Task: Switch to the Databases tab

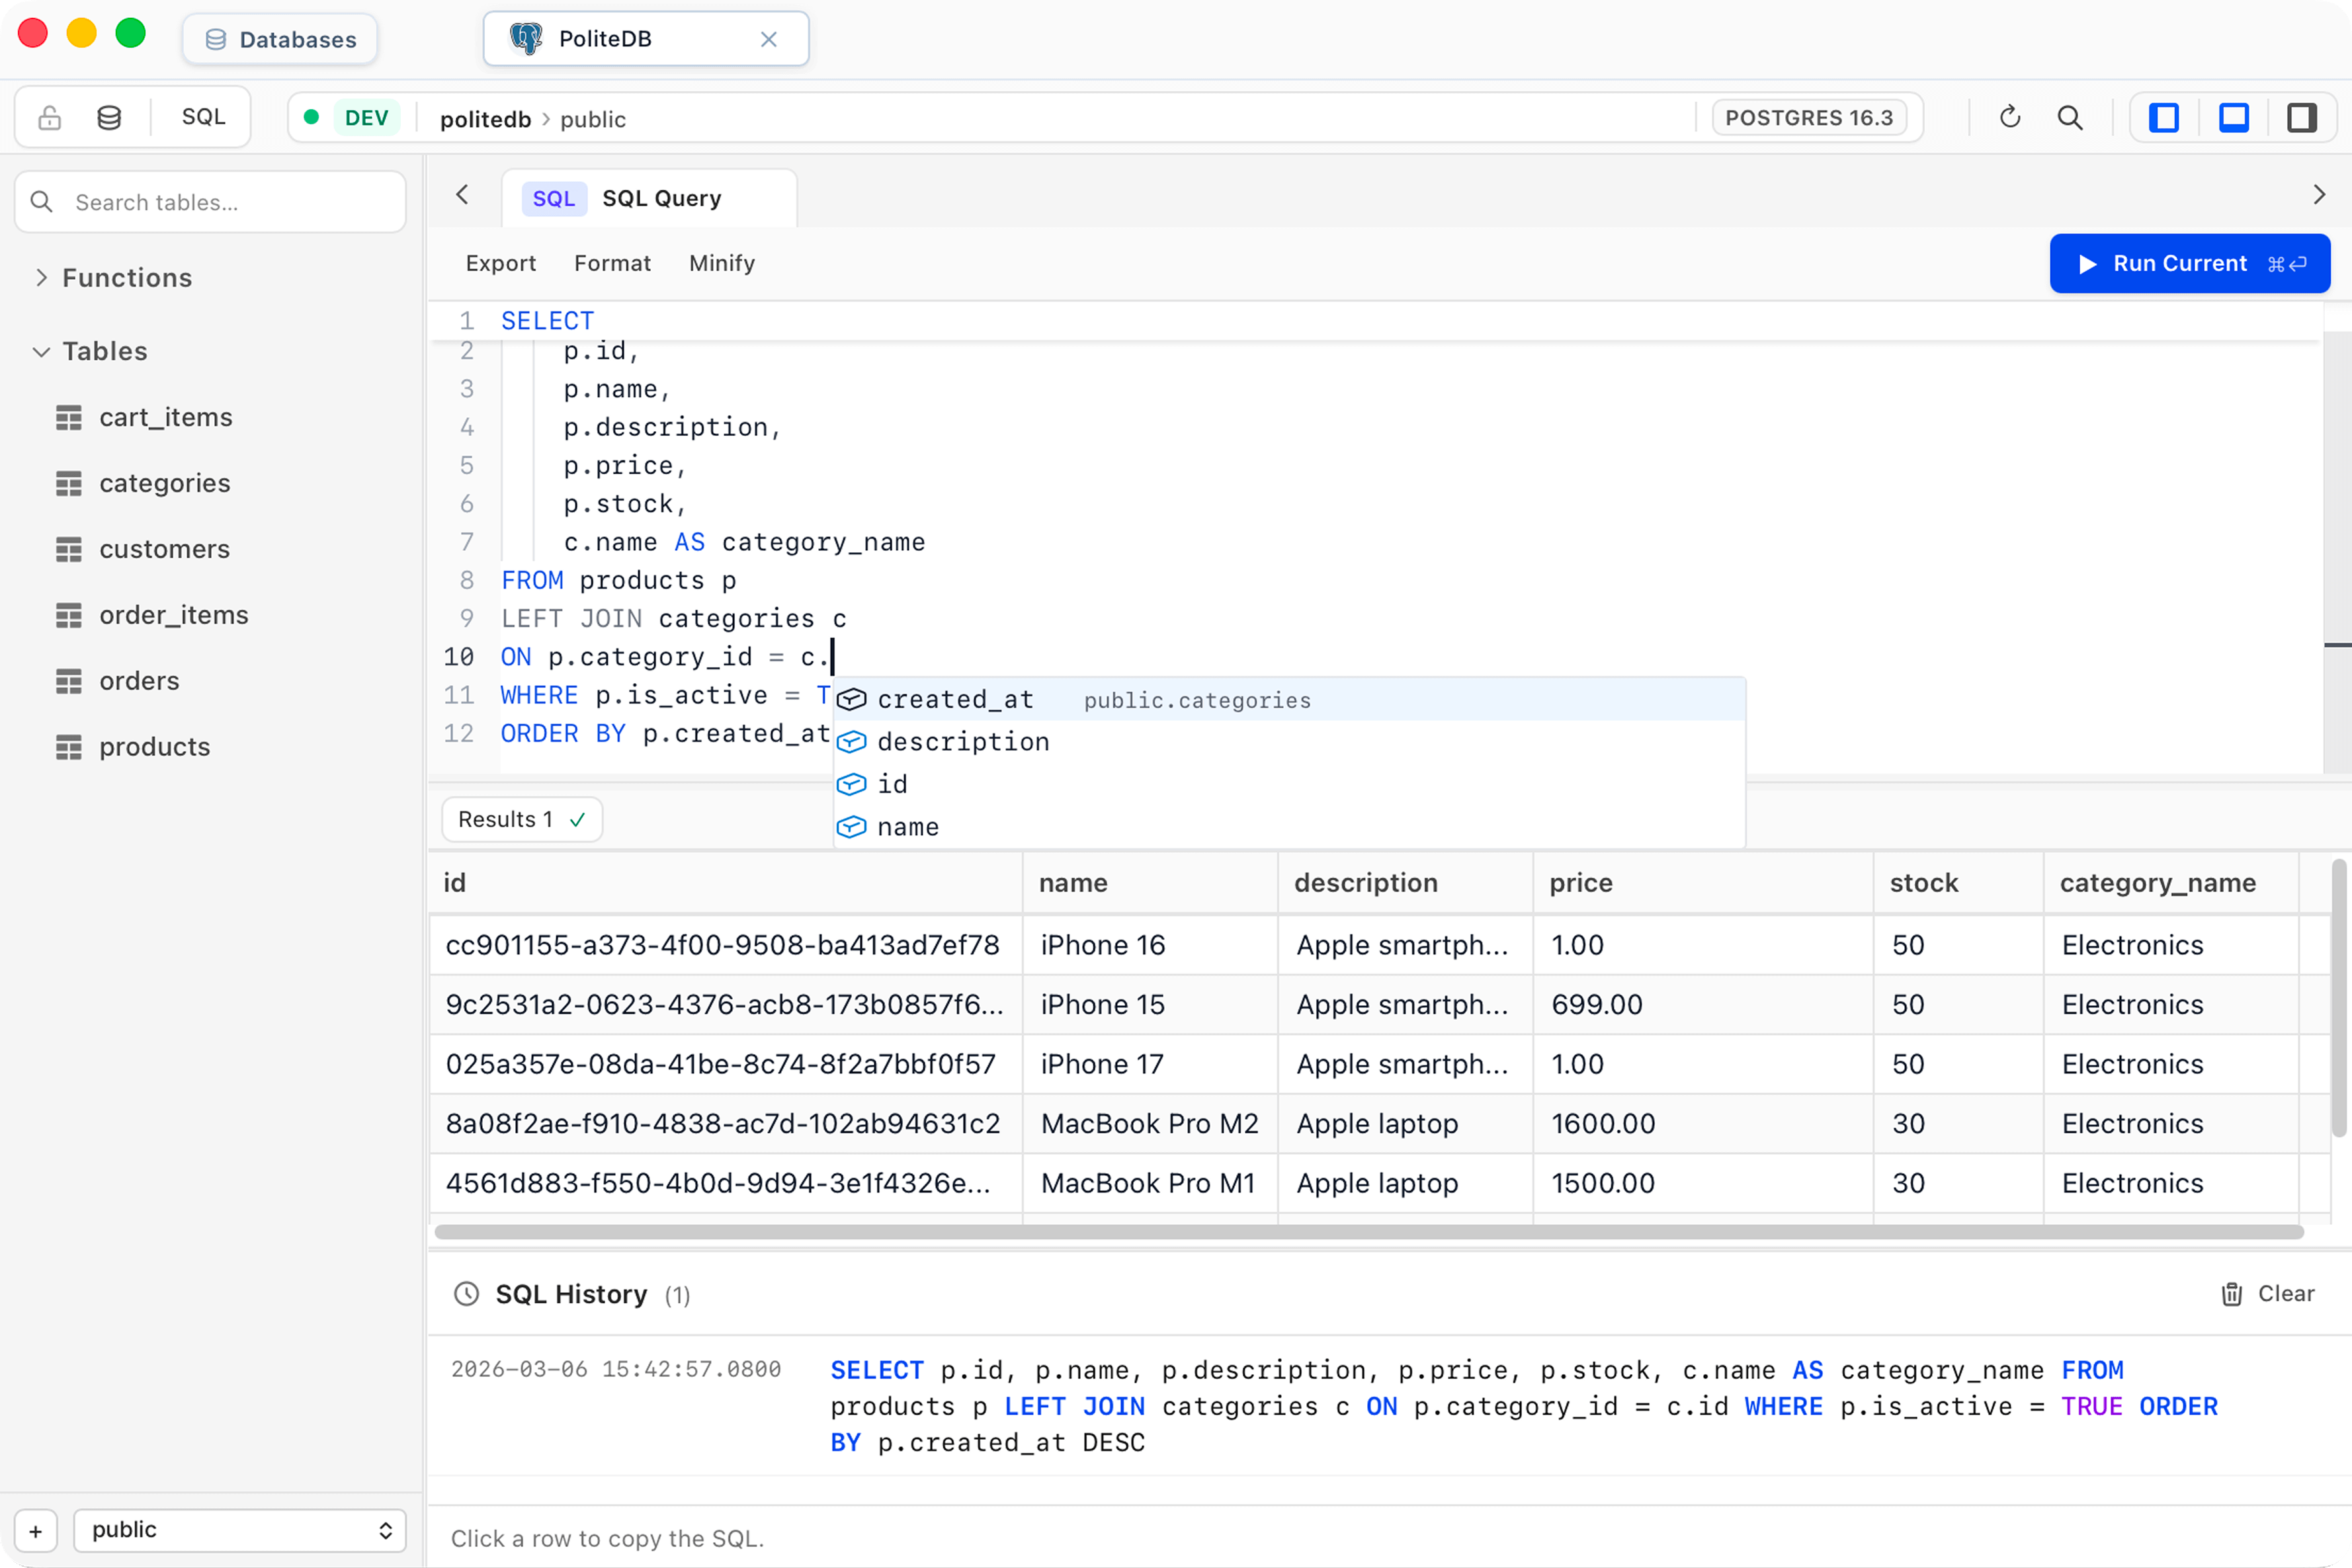Action: point(280,40)
